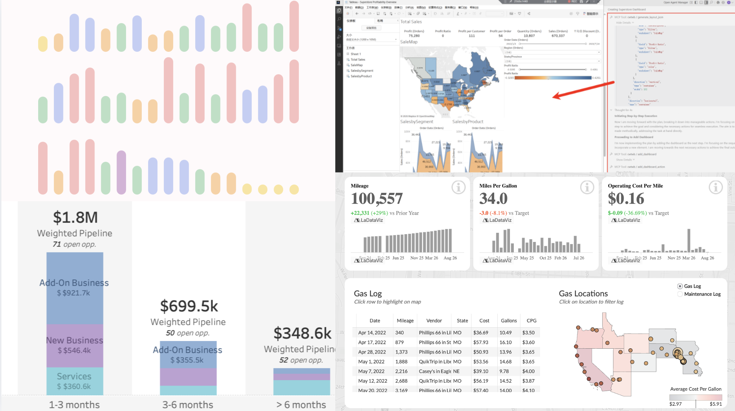The height and width of the screenshot is (411, 735).
Task: Collapse the Hide Details expander
Action: click(625, 23)
